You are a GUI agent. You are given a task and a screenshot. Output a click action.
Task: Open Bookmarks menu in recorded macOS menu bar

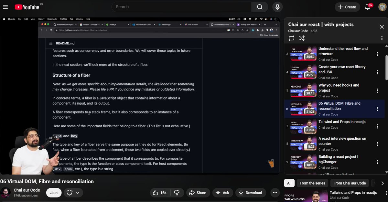coord(52,19)
